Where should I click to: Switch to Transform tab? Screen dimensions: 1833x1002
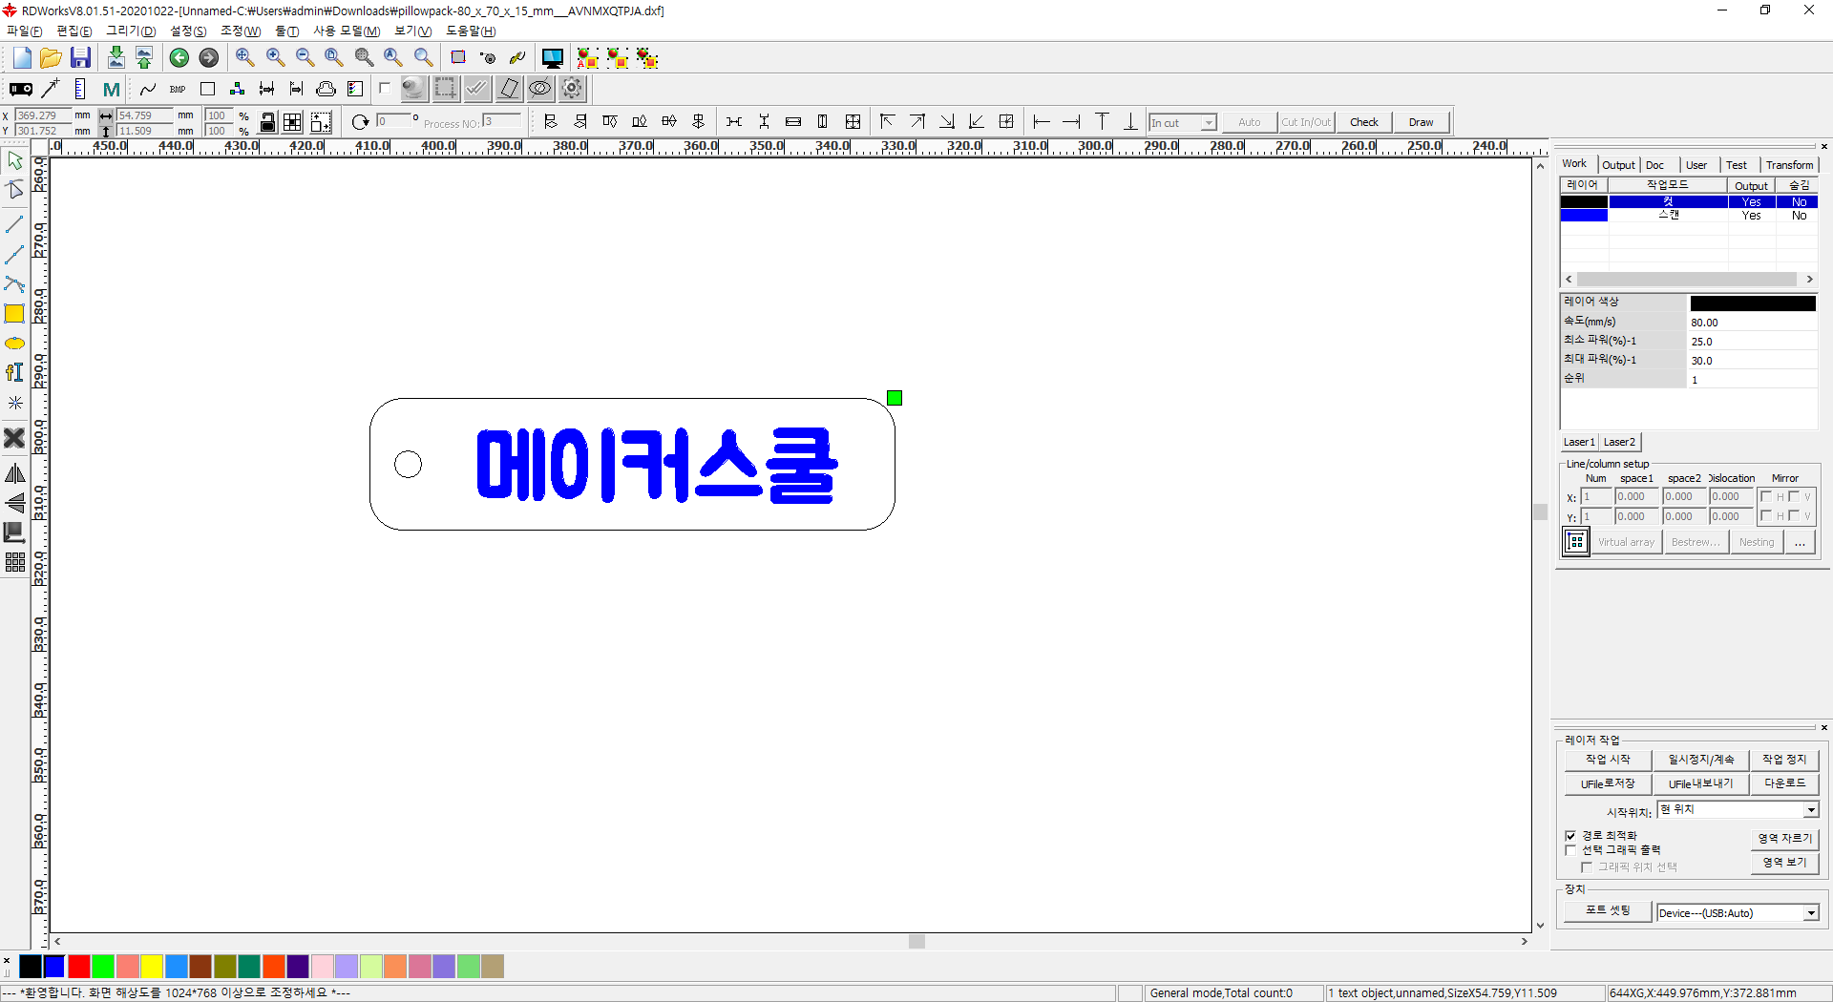[x=1789, y=165]
